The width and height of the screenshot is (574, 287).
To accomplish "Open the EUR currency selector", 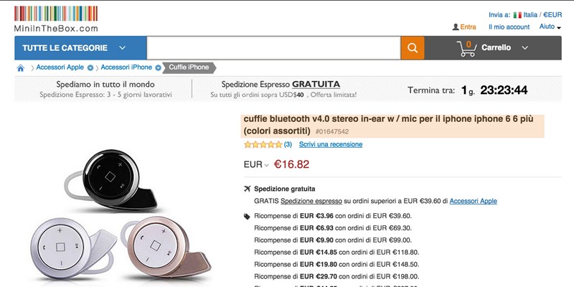I will (x=256, y=165).
